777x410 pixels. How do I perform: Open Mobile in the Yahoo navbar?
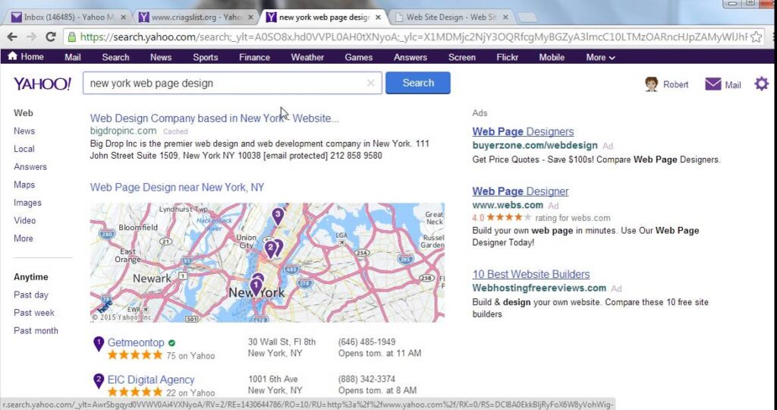[552, 58]
